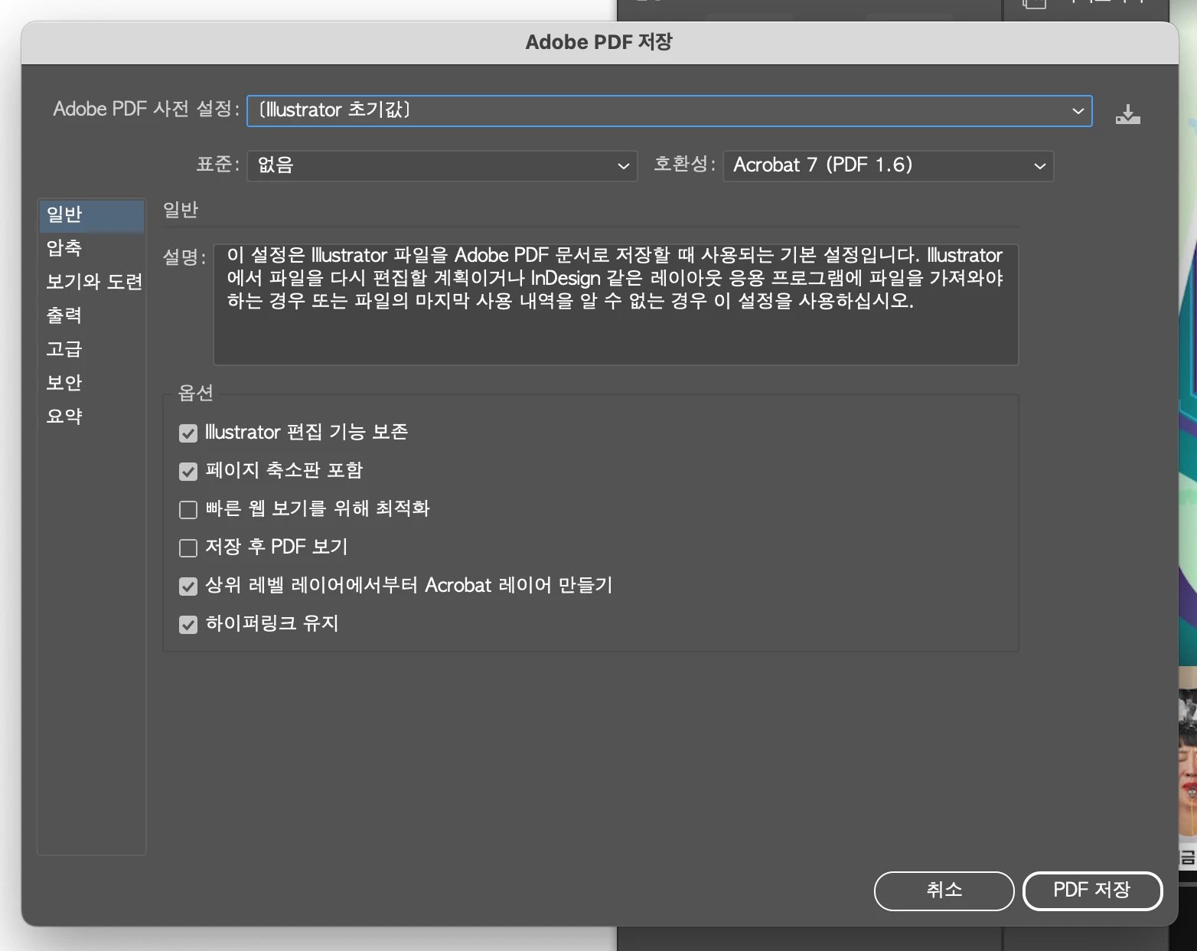The image size is (1197, 951).
Task: Switch to the 보안 section
Action: tap(92, 383)
